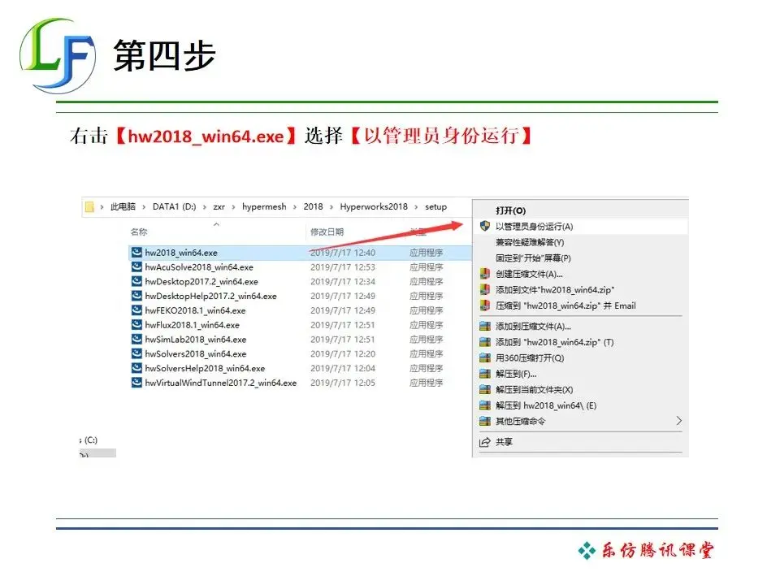Click the folder icon in the address bar
Screen dimensions: 780x585
tap(89, 207)
